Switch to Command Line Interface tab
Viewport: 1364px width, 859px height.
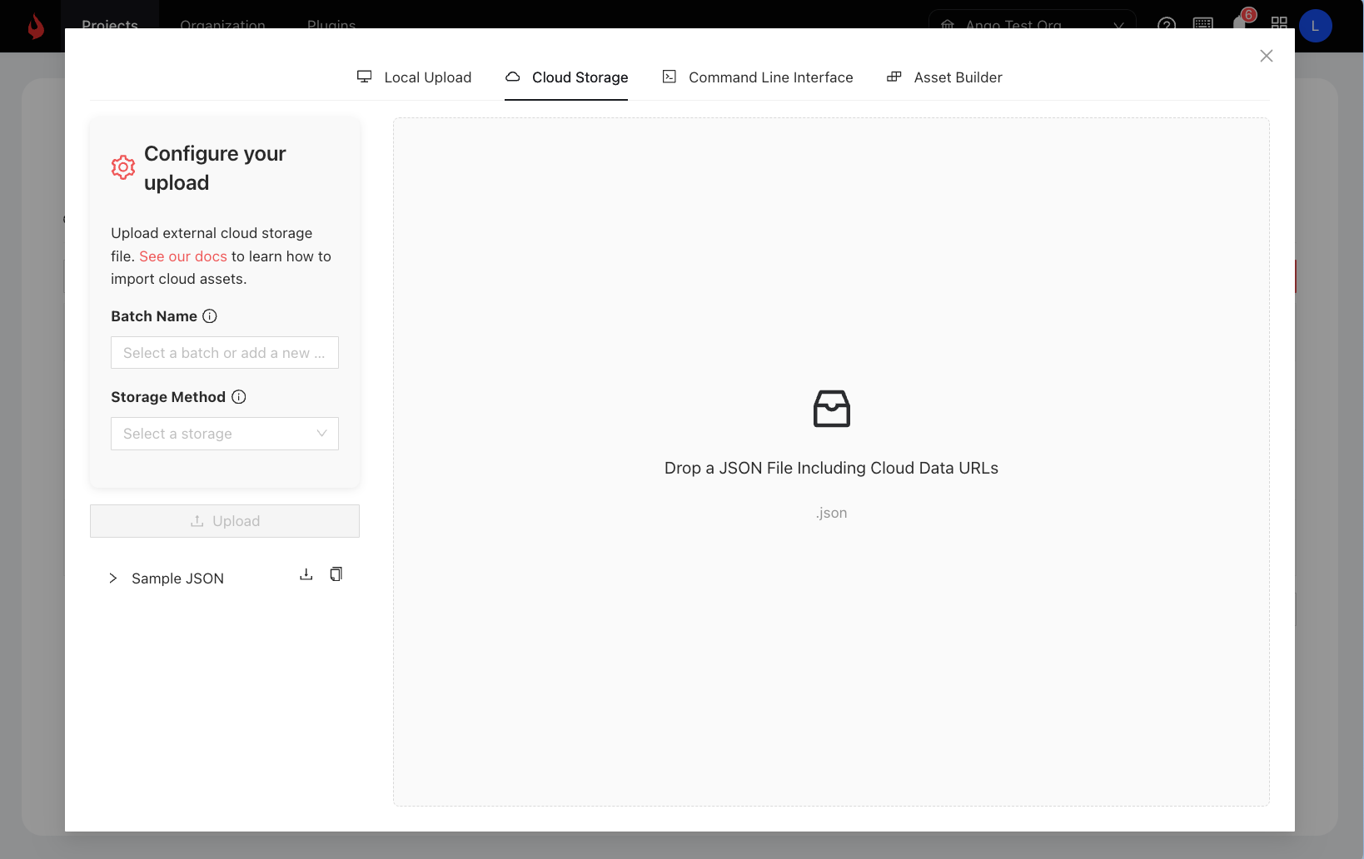(757, 77)
